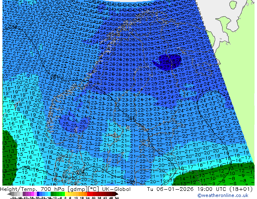257x199 pixels.
Task: Click the "54" value at legend's right end
Action: coord(117,197)
